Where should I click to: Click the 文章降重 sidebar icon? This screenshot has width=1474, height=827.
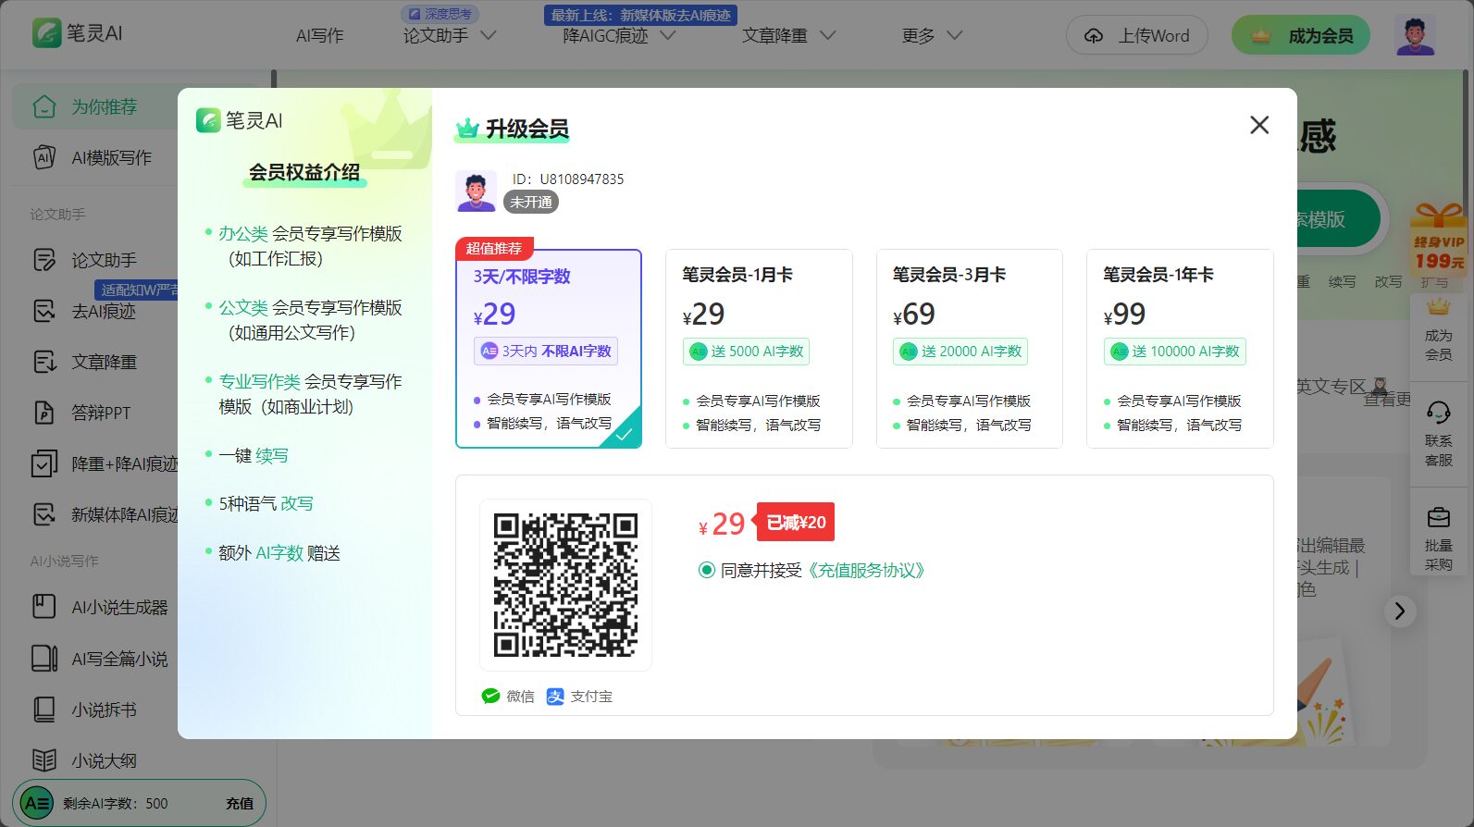[44, 362]
